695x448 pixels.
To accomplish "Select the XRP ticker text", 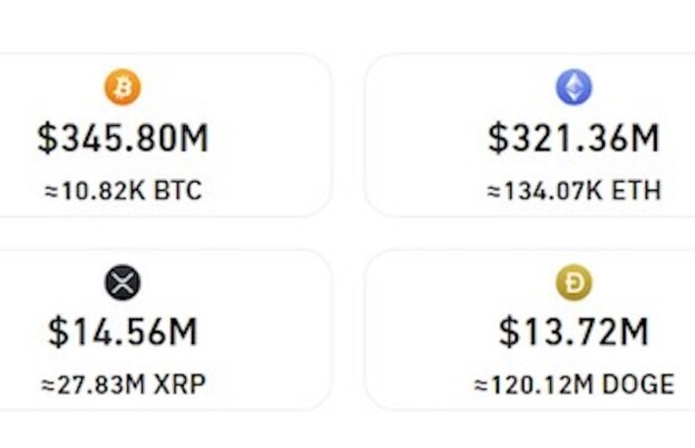I will (x=179, y=384).
